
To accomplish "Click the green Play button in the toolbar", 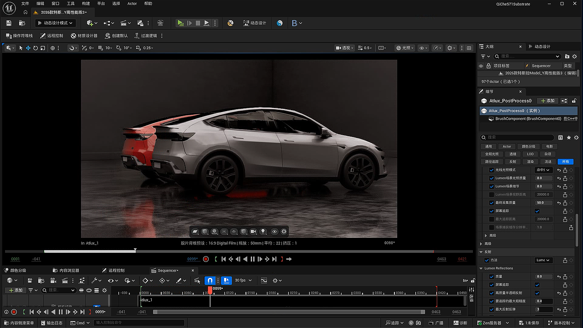I will (x=180, y=23).
